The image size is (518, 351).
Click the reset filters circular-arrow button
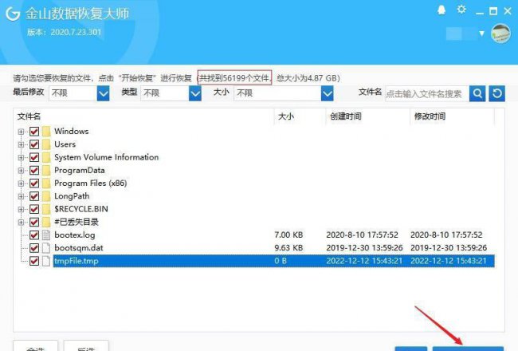(496, 94)
